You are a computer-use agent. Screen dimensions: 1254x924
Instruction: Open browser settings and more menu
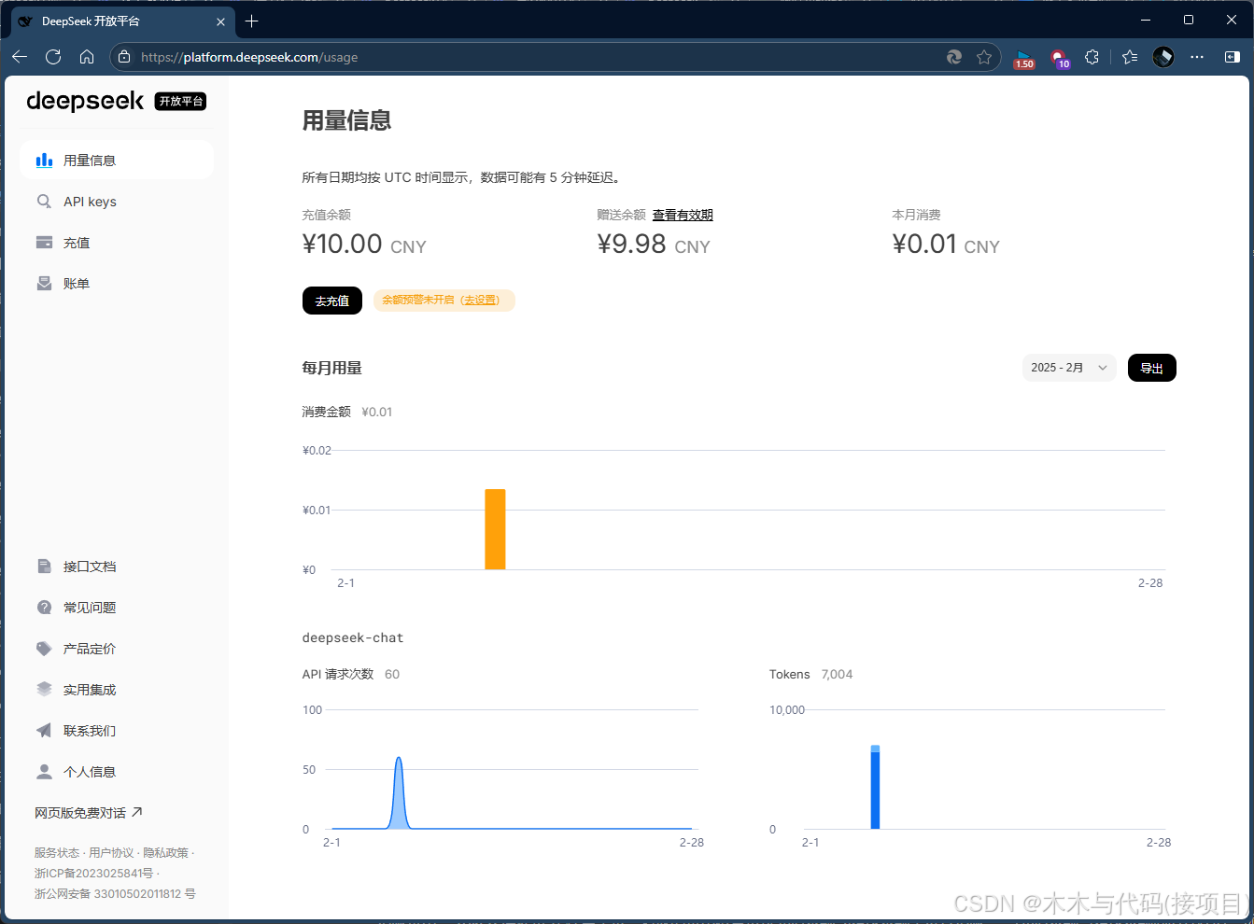pos(1197,57)
